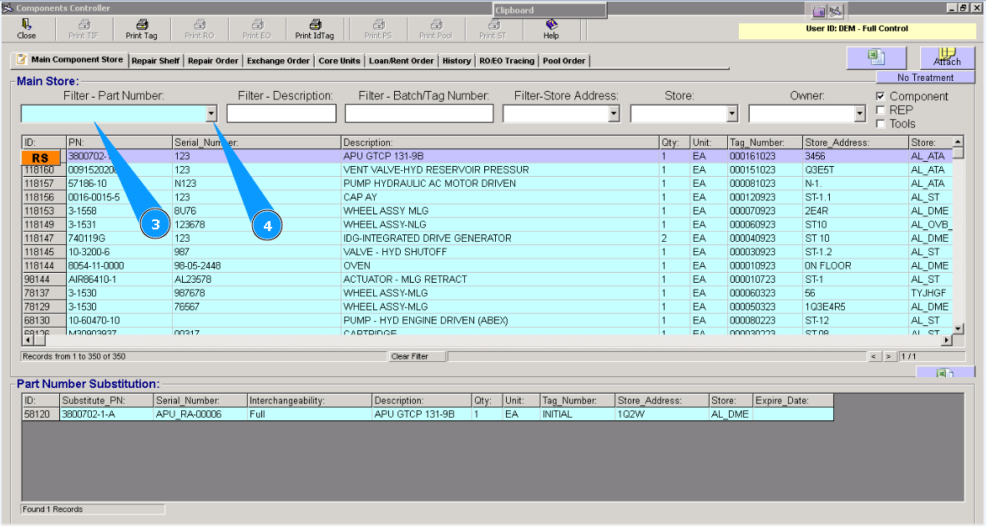Image resolution: width=986 pixels, height=528 pixels.
Task: Click the purple folder icon in title bar
Action: click(819, 11)
